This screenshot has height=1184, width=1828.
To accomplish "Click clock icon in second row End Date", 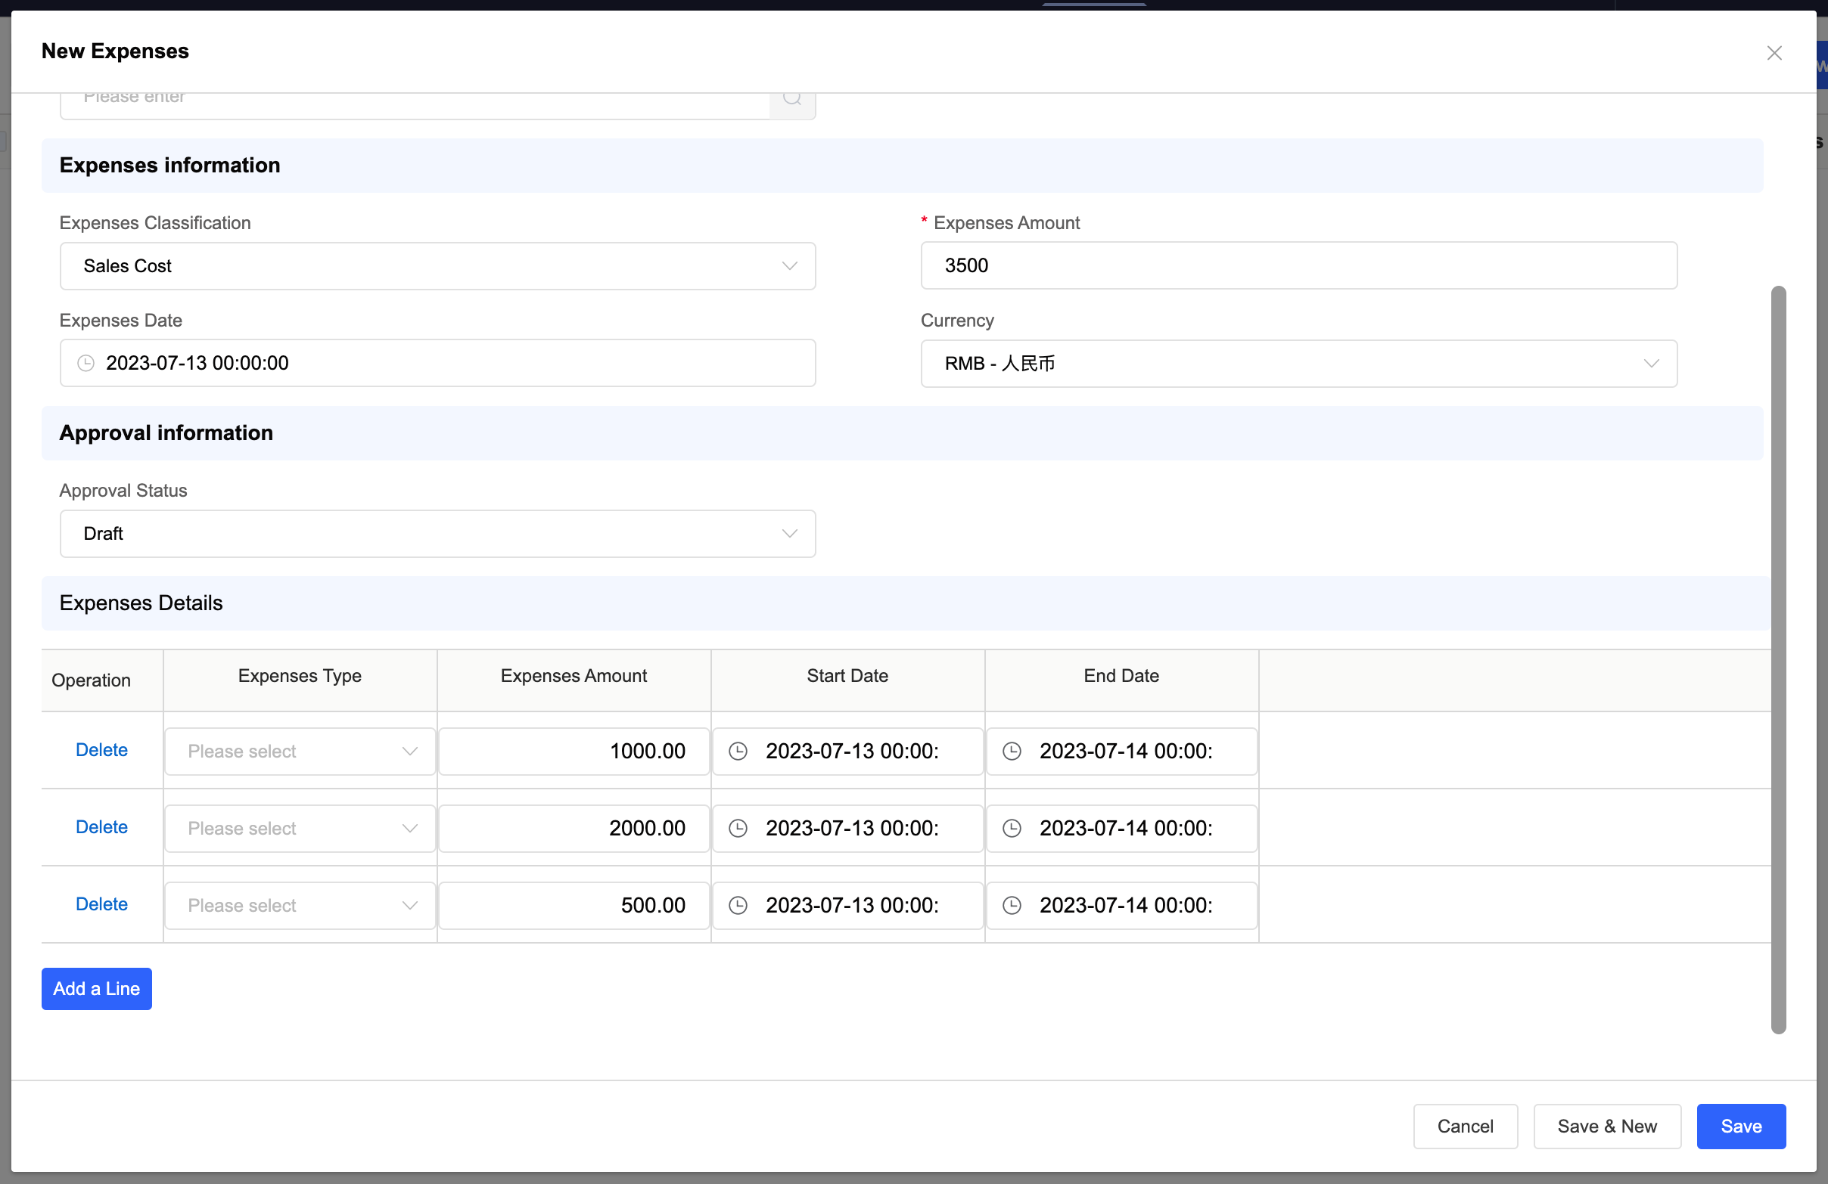I will [1012, 828].
